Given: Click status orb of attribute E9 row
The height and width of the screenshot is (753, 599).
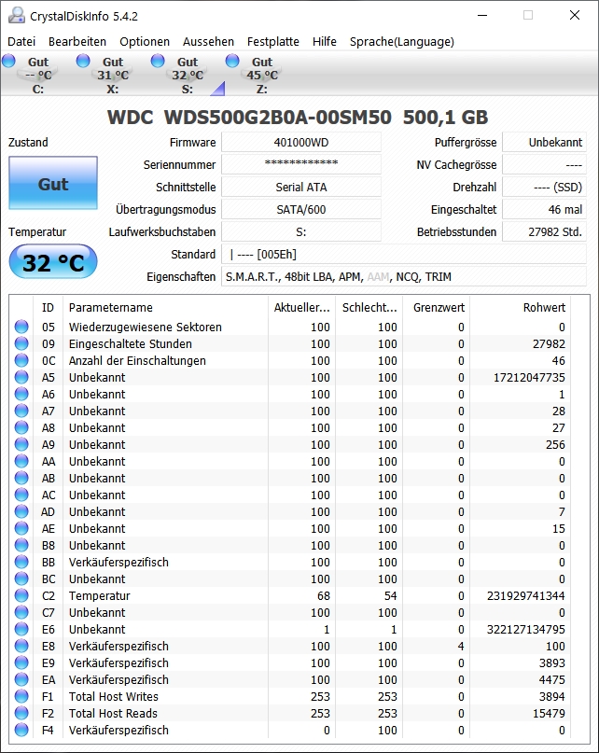Looking at the screenshot, I should point(21,662).
